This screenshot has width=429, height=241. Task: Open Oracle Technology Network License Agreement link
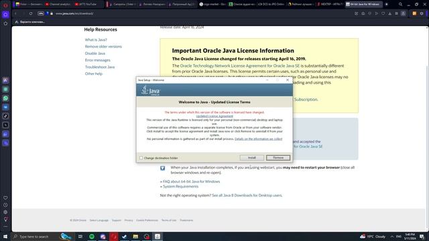pos(240,66)
